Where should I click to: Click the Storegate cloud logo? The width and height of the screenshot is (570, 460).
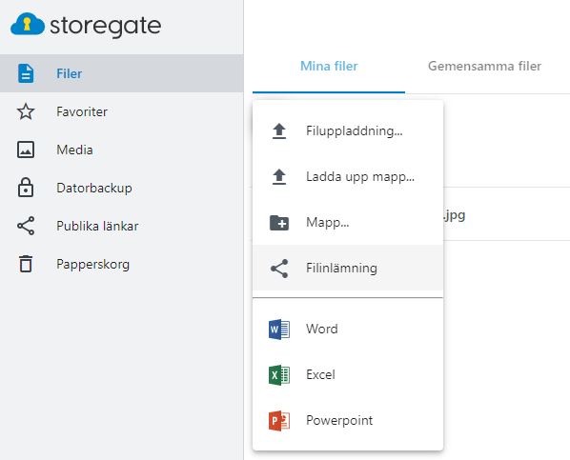pyautogui.click(x=28, y=25)
